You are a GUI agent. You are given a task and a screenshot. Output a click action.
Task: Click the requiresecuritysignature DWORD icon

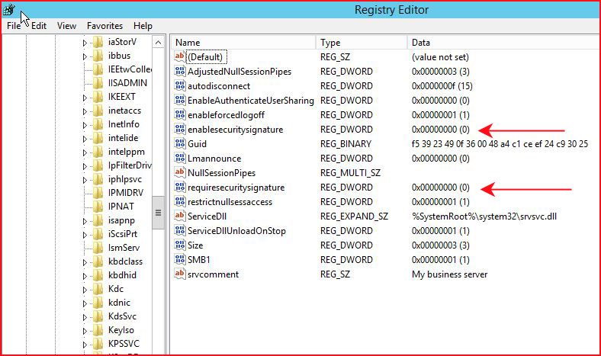pos(180,187)
